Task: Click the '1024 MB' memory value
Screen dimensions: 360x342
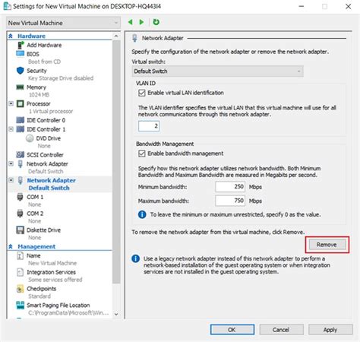Action: pos(39,95)
